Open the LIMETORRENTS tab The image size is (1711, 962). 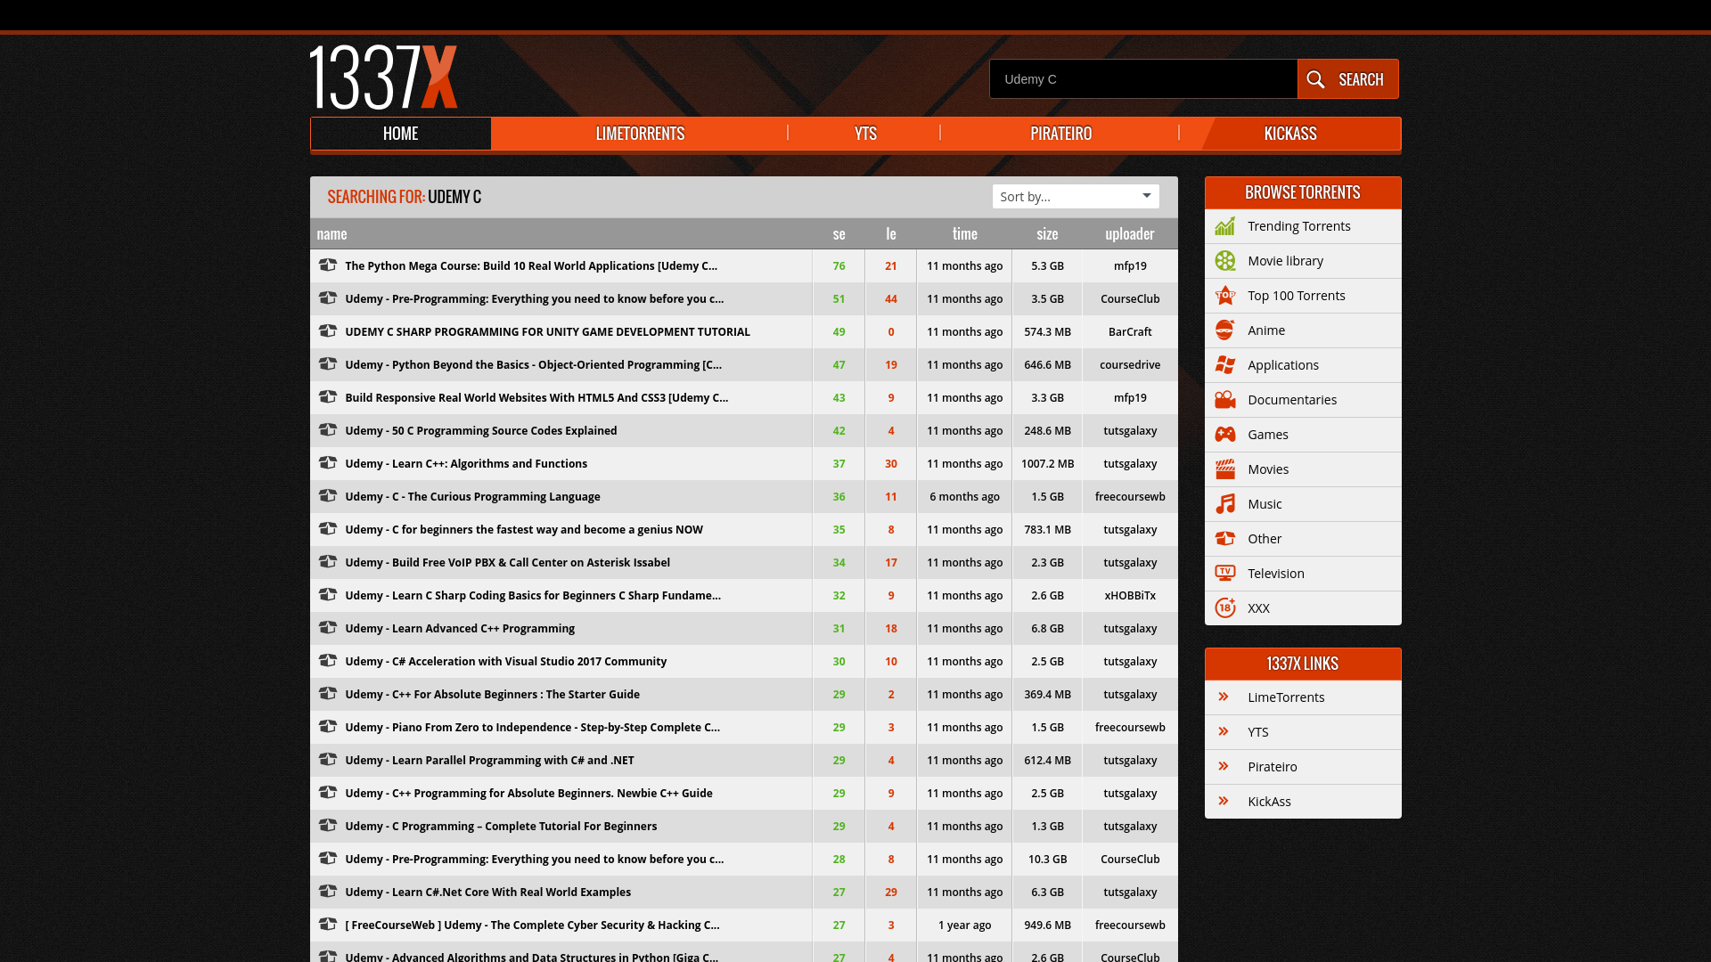[640, 134]
